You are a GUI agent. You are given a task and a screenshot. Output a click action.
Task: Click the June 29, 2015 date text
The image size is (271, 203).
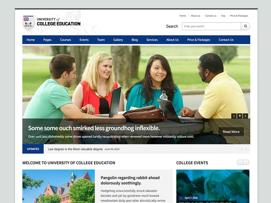112,149
